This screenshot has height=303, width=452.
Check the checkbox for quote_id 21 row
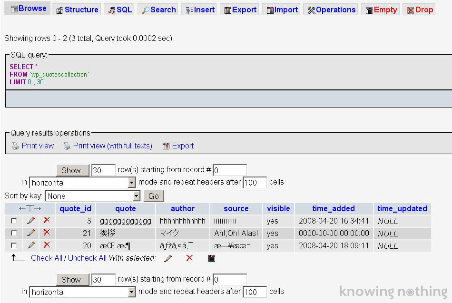point(13,233)
